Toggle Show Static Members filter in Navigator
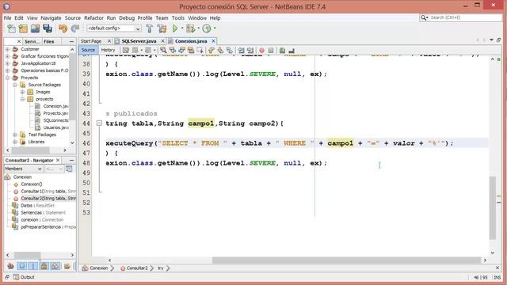507x285 pixels. click(33, 266)
